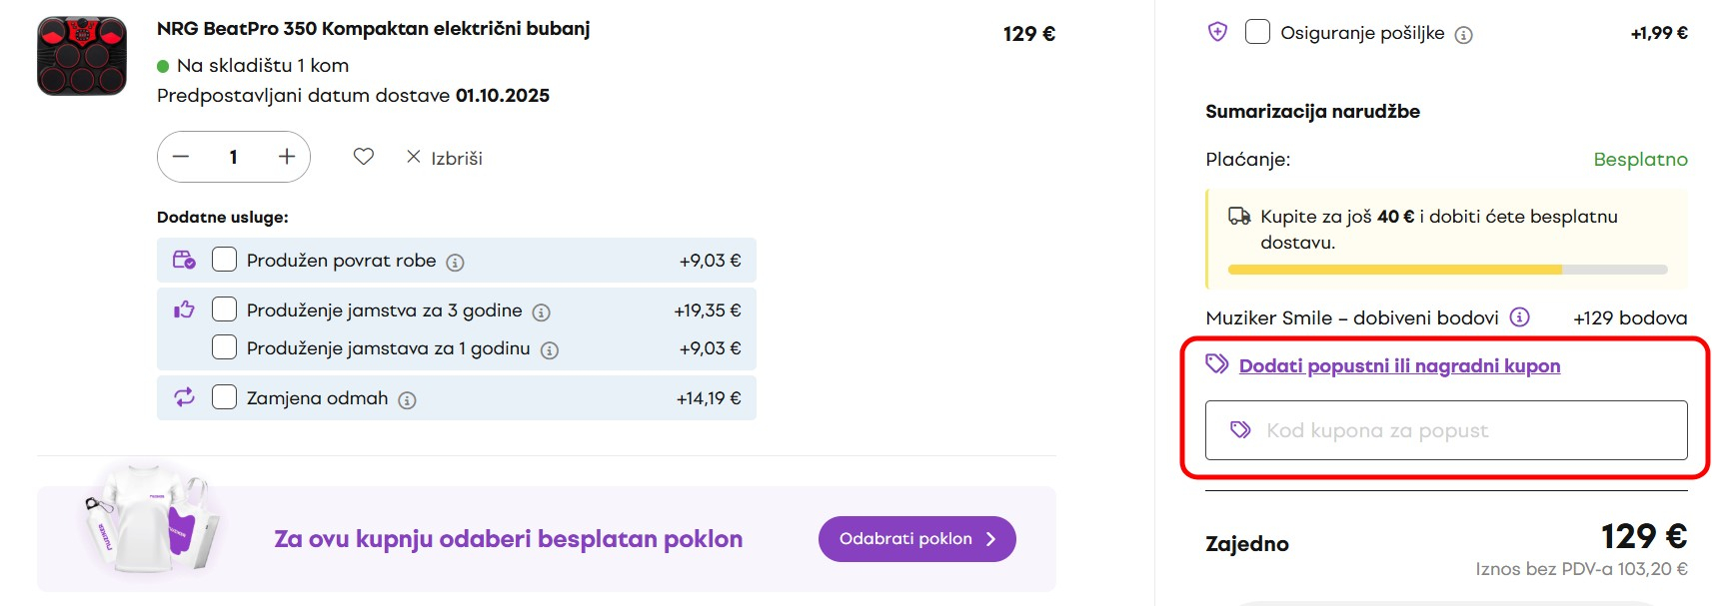Toggle Osiguranje pošiljke shipment insurance checkbox
The height and width of the screenshot is (606, 1722).
[1257, 32]
